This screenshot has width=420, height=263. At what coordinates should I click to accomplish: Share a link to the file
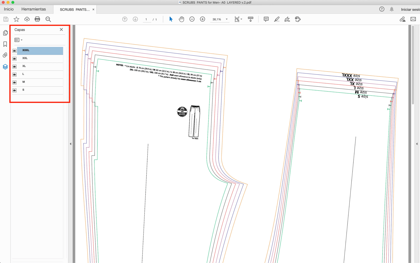(402, 19)
